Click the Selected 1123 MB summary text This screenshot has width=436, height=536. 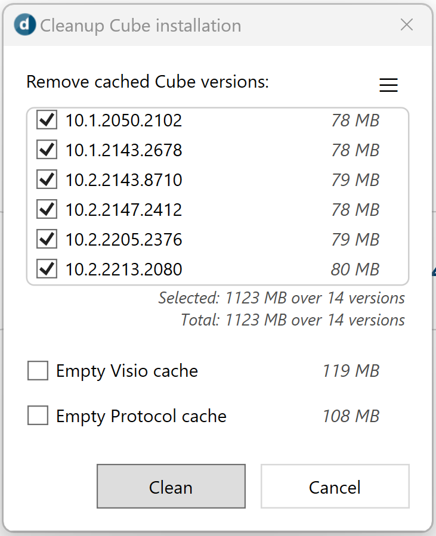pyautogui.click(x=282, y=298)
